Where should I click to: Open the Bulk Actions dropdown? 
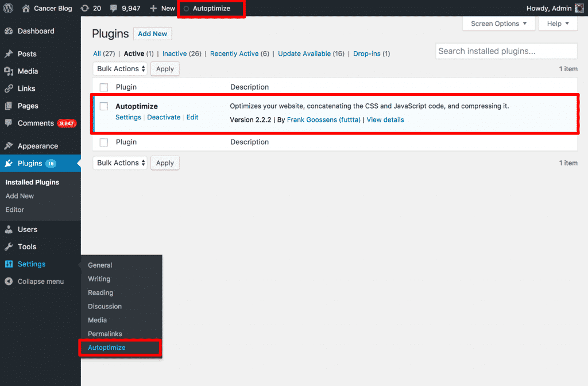click(x=119, y=68)
